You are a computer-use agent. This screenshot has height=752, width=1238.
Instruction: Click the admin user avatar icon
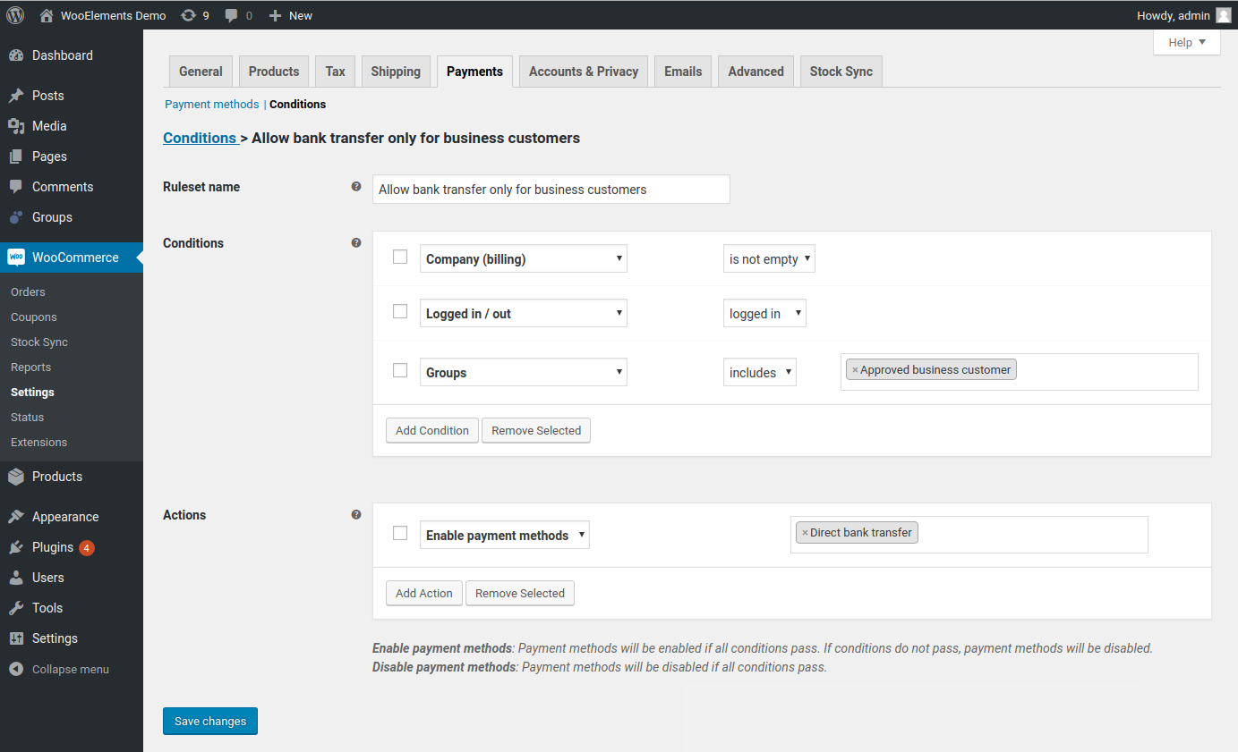(1224, 15)
